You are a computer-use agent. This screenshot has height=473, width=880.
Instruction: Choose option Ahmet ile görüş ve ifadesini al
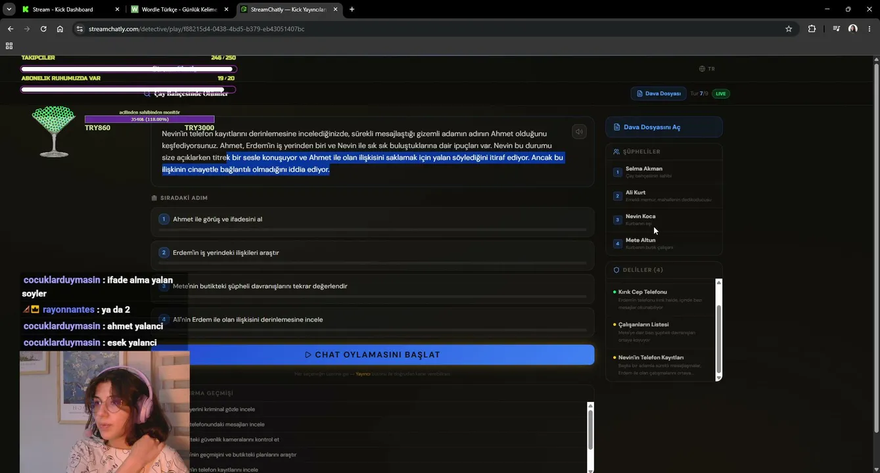tap(373, 222)
